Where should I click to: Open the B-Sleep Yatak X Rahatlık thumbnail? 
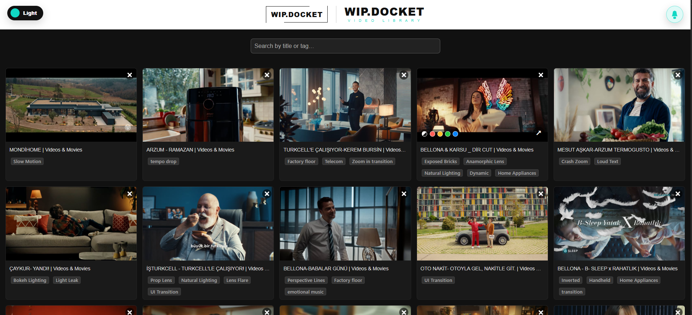619,224
